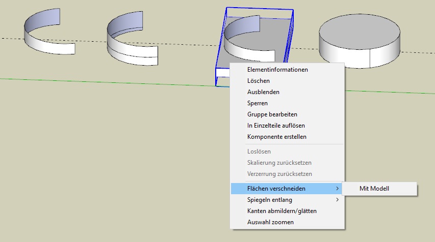Click the greyed-out Loslösen entry
435x242 pixels.
point(259,152)
